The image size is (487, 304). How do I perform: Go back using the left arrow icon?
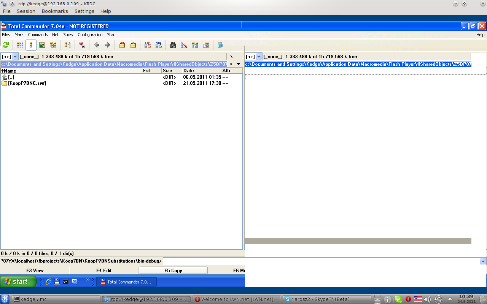pos(97,45)
